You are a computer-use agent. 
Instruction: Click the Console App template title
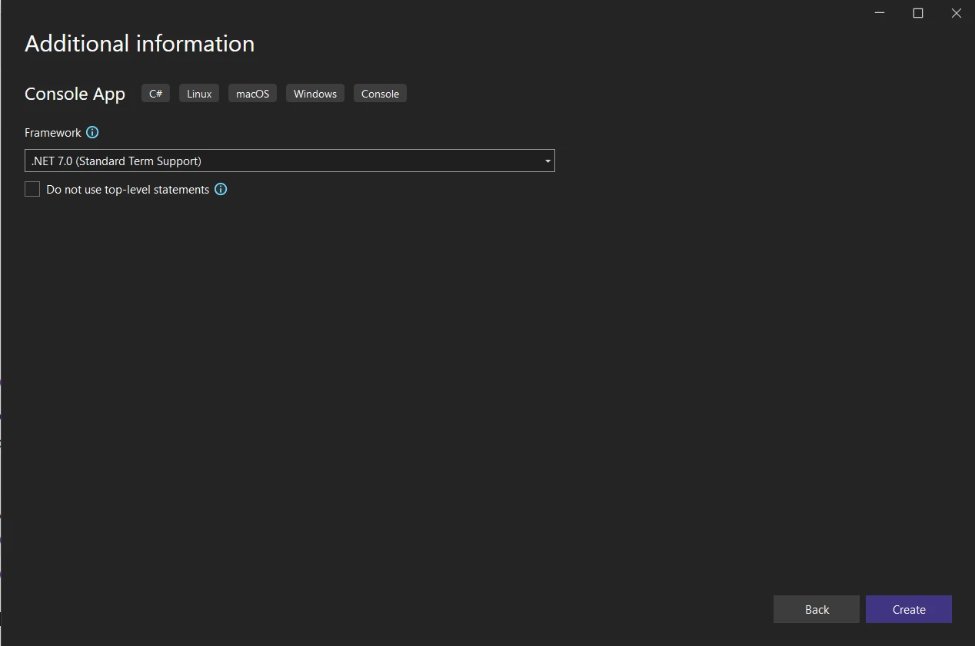(75, 94)
